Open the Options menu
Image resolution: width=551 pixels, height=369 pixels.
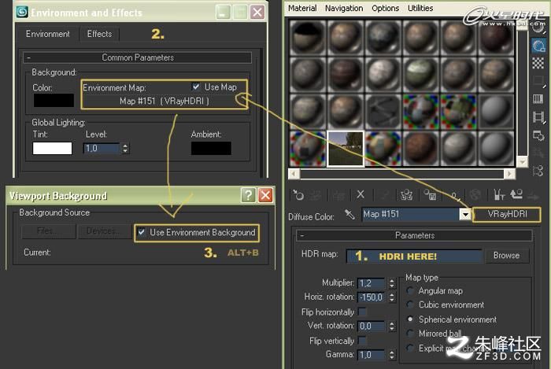[385, 8]
